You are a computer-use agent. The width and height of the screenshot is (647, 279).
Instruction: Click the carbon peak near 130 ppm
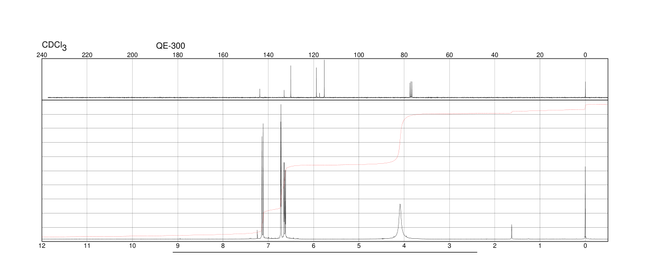tap(291, 81)
